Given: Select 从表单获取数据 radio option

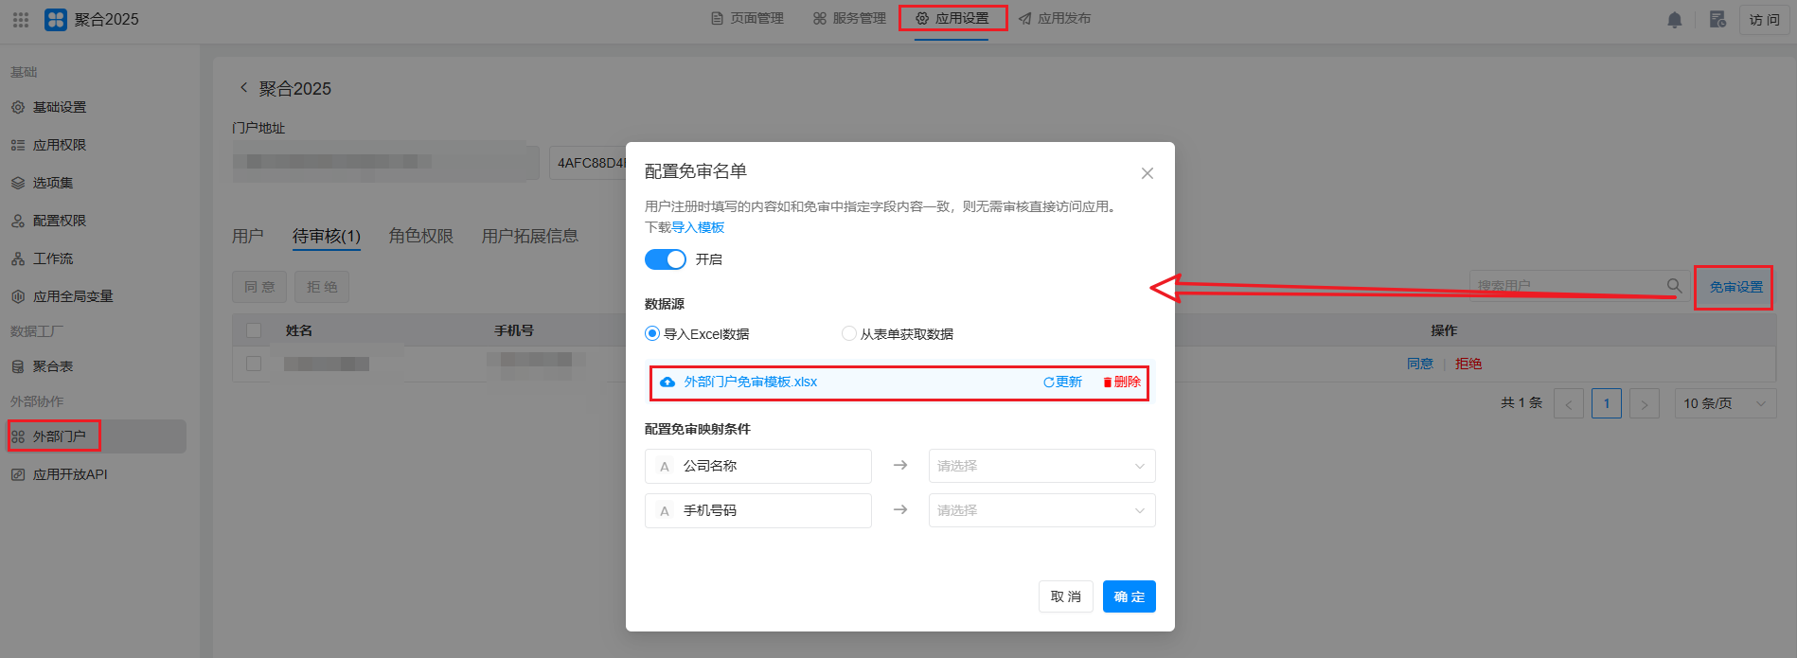Looking at the screenshot, I should pyautogui.click(x=849, y=333).
